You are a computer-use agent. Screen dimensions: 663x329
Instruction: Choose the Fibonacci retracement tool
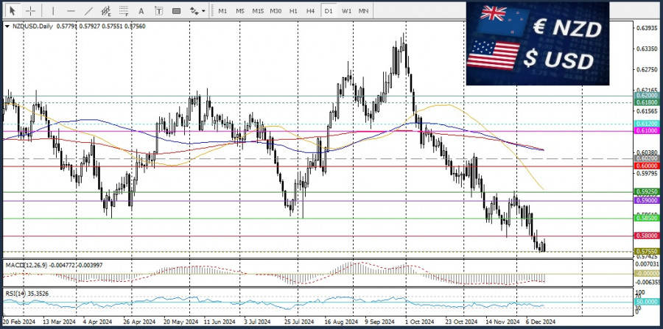(x=124, y=10)
